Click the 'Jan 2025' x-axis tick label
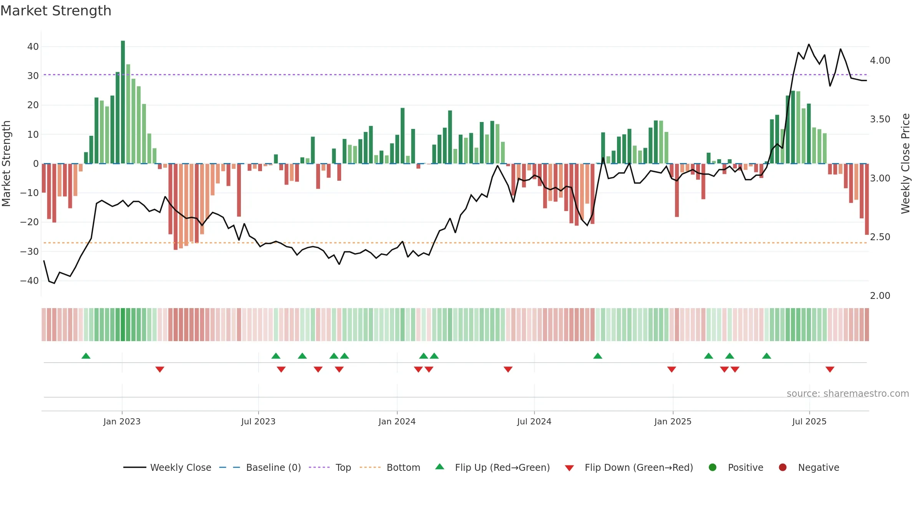The width and height of the screenshot is (922, 518). (x=673, y=422)
